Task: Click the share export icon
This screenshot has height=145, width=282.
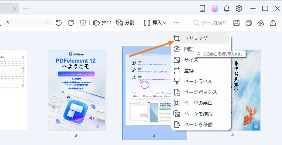Action: click(x=273, y=23)
